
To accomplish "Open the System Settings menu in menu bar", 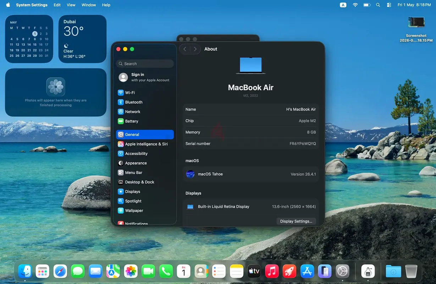I will (32, 5).
